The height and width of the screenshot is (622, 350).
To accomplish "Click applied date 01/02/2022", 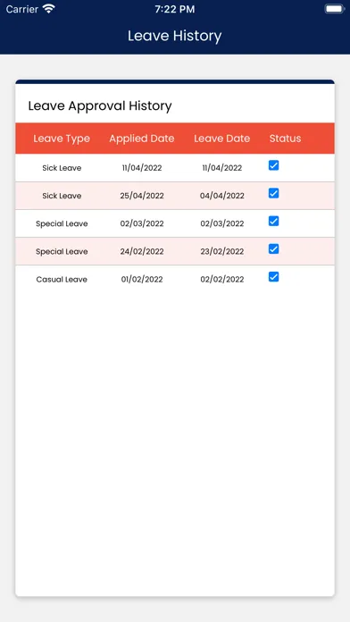I will [x=142, y=279].
